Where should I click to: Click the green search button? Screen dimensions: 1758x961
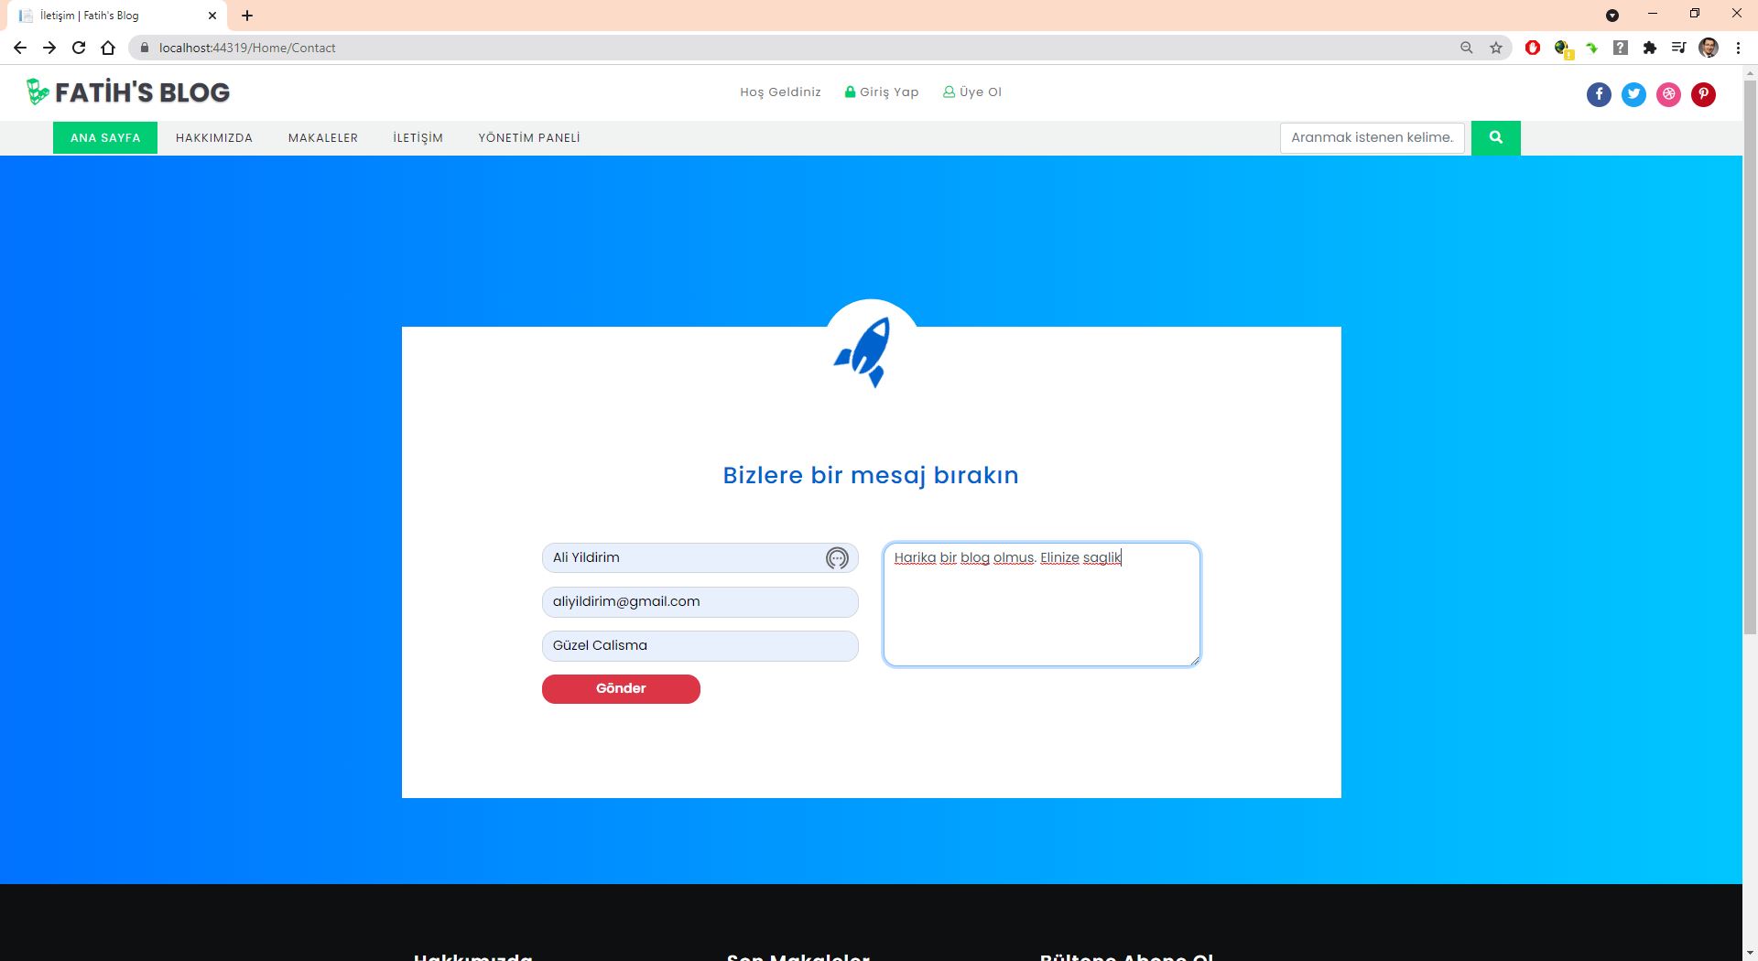pos(1495,137)
